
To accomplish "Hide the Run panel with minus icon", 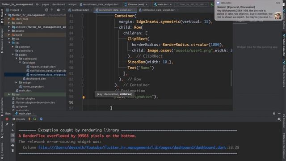I will [279, 113].
